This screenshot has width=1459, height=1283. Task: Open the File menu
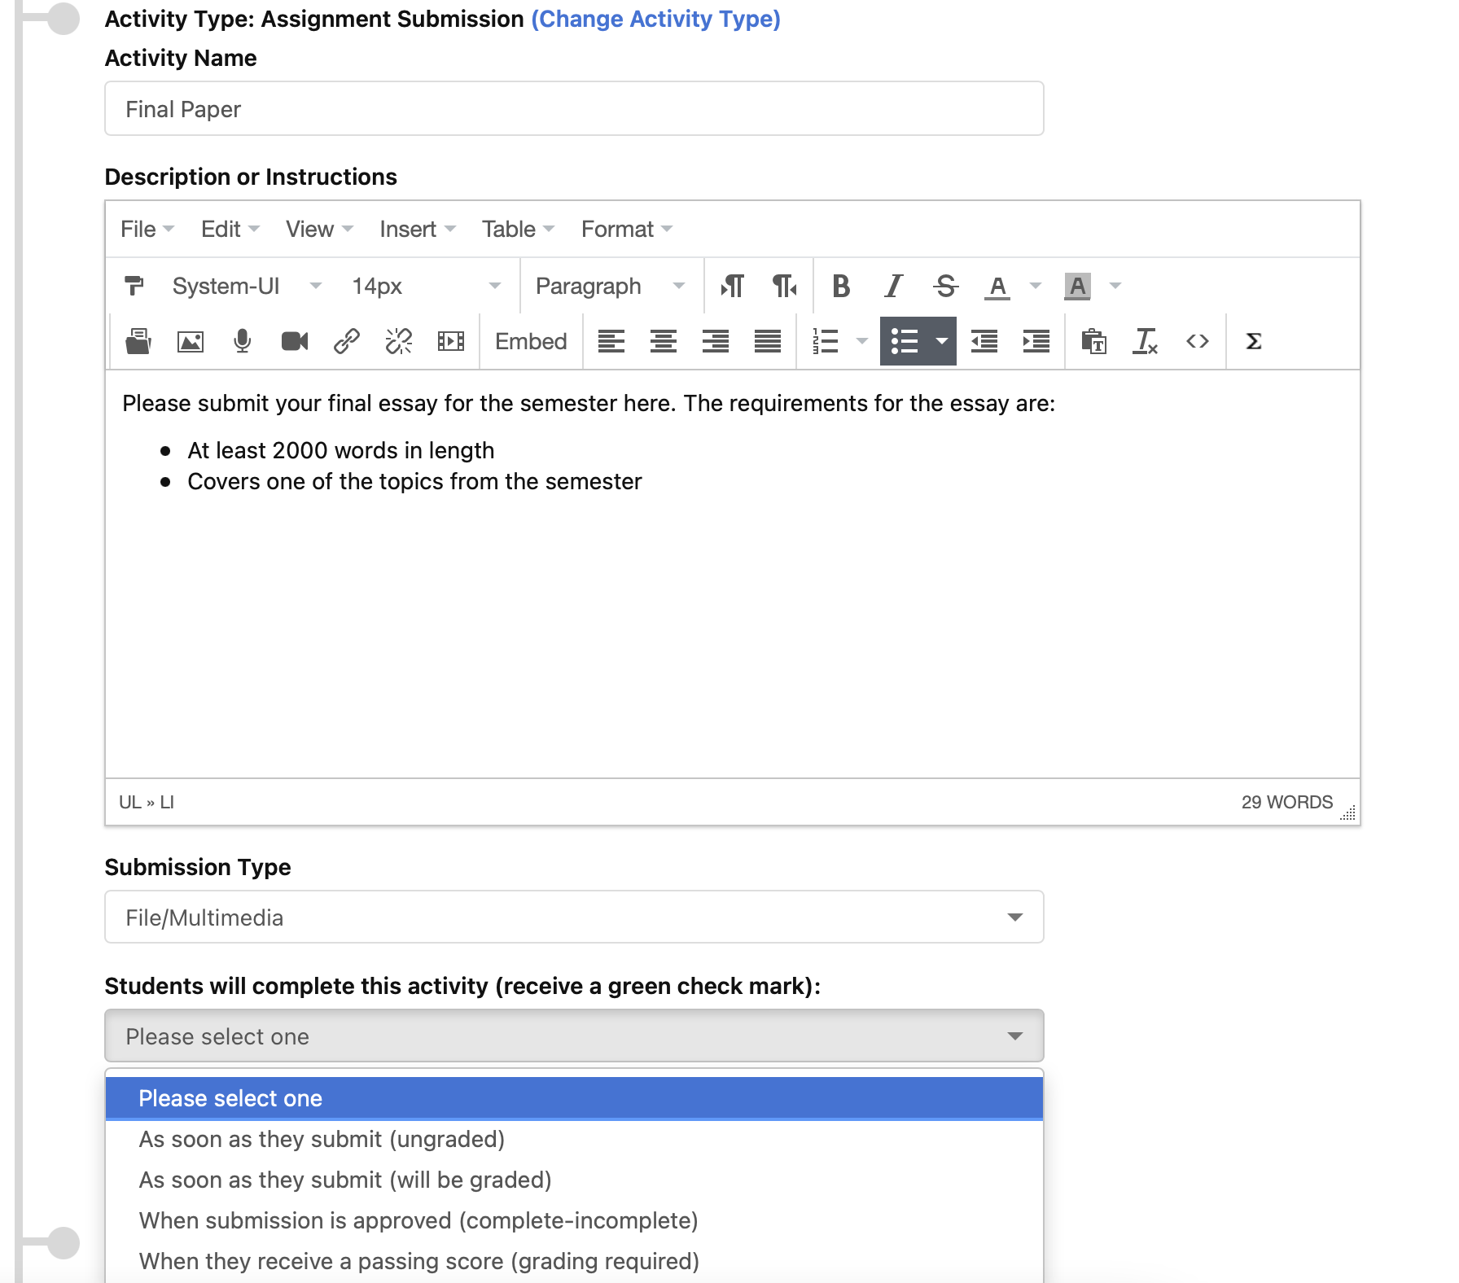tap(147, 229)
